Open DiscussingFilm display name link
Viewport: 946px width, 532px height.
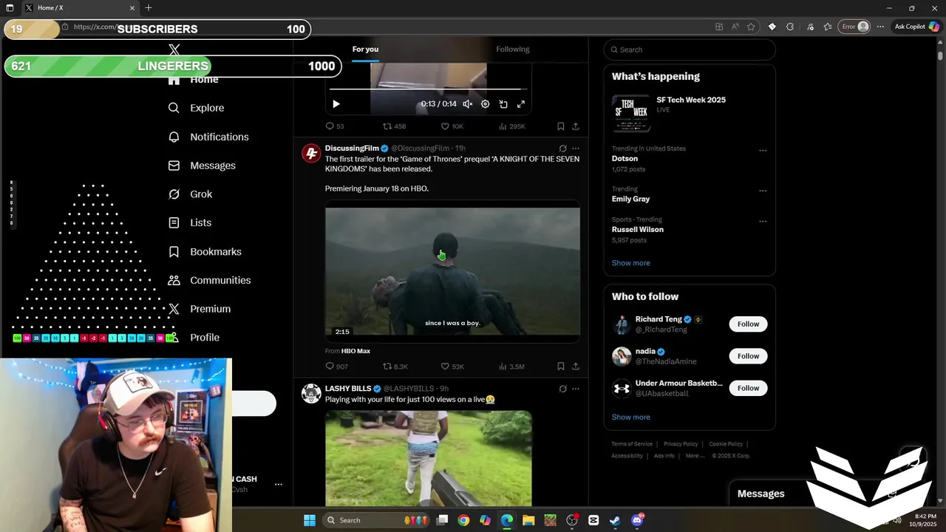click(352, 149)
